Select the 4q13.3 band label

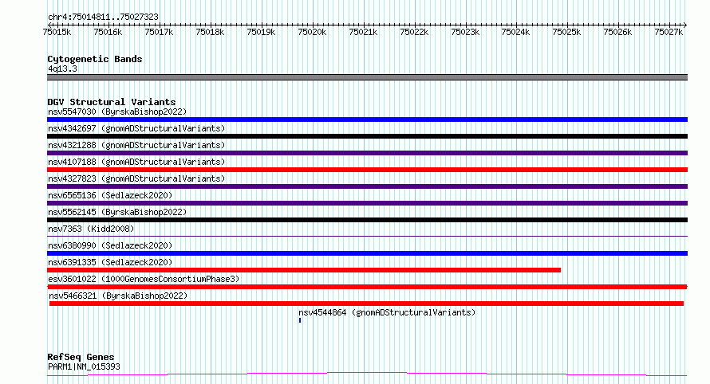click(x=62, y=69)
